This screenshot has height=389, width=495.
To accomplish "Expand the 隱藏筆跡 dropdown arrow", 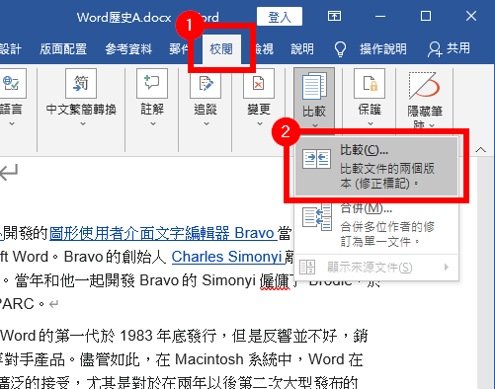I will (x=432, y=125).
